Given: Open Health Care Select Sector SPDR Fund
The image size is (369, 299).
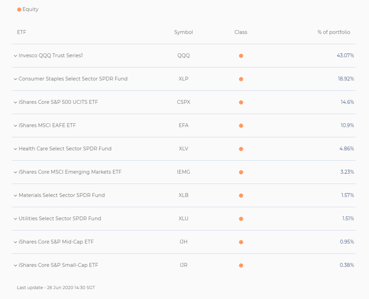Looking at the screenshot, I should pyautogui.click(x=65, y=148).
